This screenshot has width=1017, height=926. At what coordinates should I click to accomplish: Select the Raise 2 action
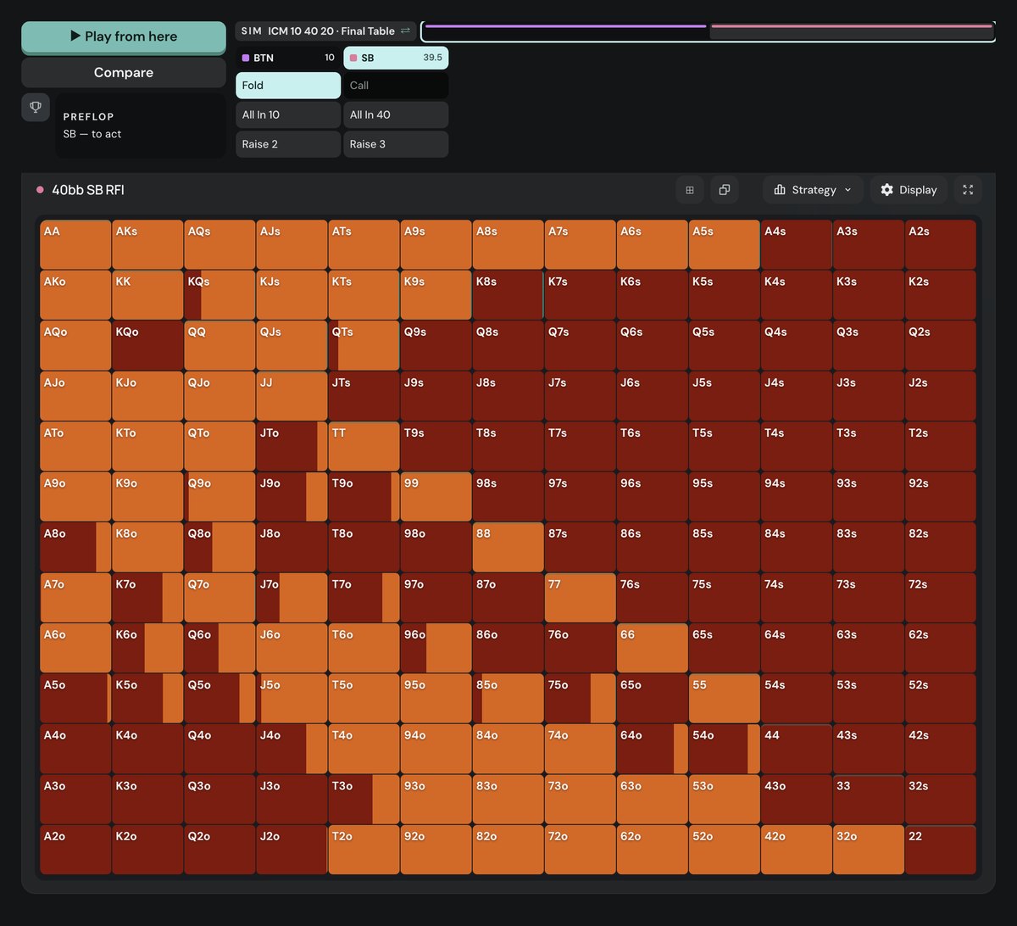pyautogui.click(x=288, y=144)
